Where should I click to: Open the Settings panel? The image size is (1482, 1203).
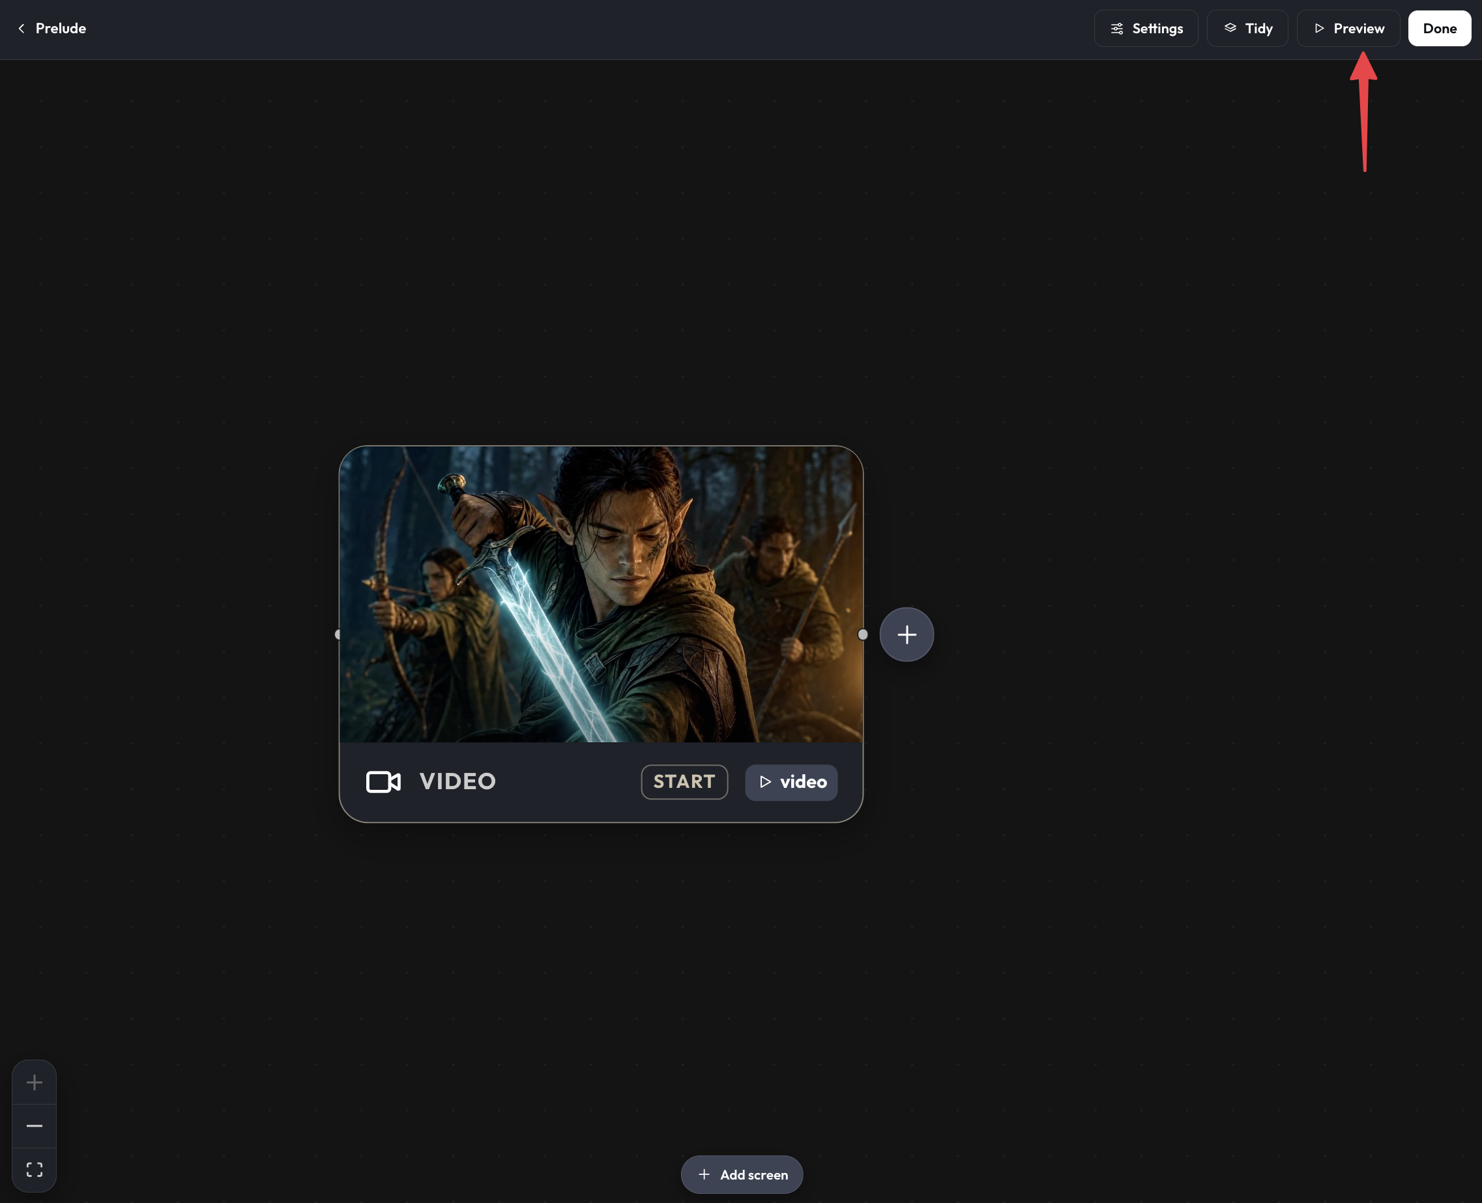point(1145,29)
